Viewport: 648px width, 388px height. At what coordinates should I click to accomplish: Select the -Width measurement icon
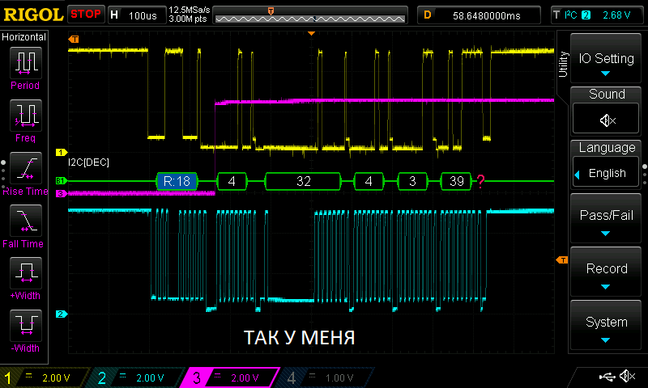coord(25,326)
